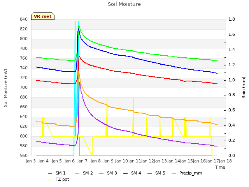Screen dimensions: 249x187
Task: Click the 780 y-axis tick label
Action: [24, 48]
